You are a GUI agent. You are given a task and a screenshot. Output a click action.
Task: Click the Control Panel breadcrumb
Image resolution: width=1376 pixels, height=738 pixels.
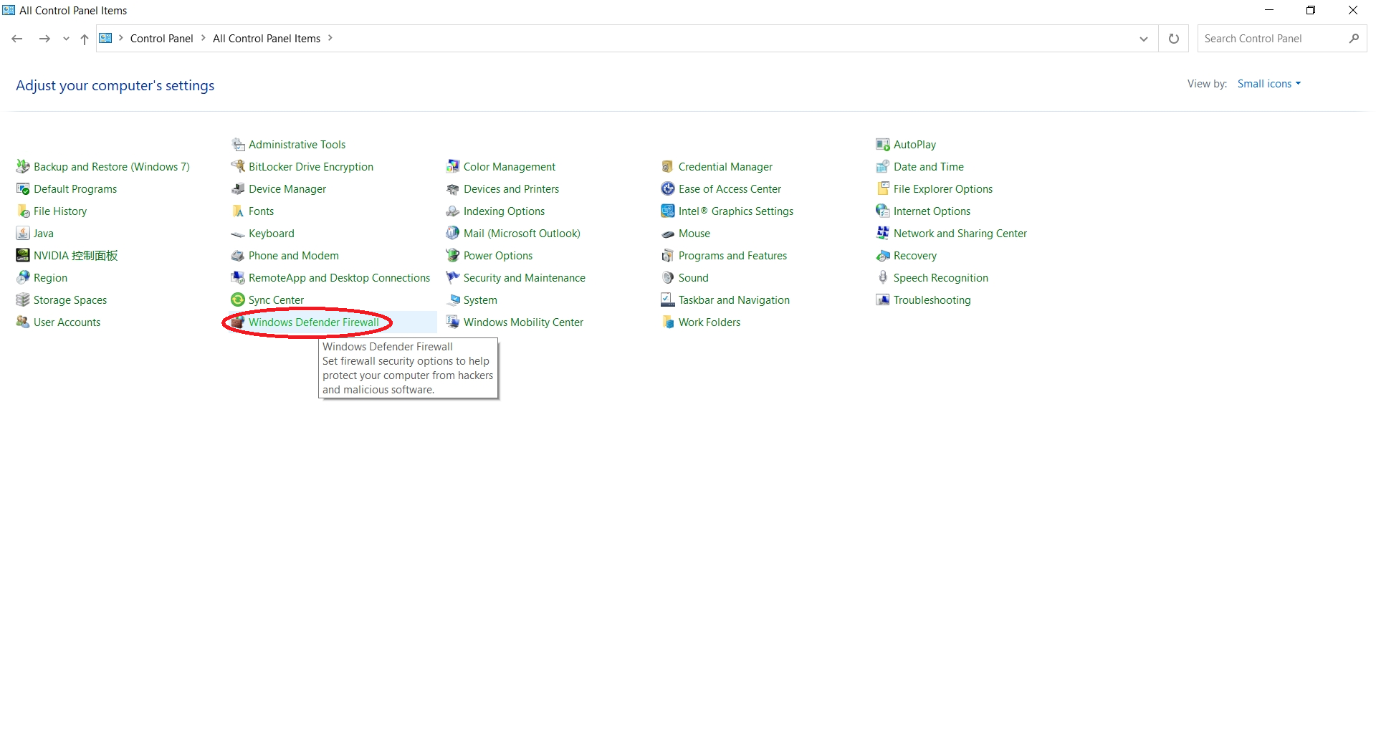coord(162,39)
